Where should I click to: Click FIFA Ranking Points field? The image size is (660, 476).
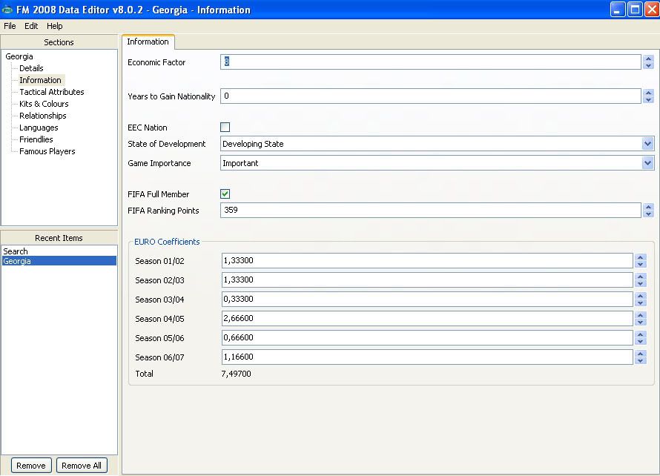tap(431, 210)
